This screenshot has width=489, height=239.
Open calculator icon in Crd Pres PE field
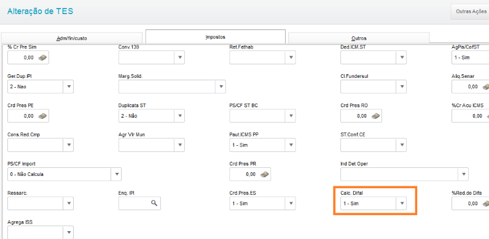coord(42,116)
